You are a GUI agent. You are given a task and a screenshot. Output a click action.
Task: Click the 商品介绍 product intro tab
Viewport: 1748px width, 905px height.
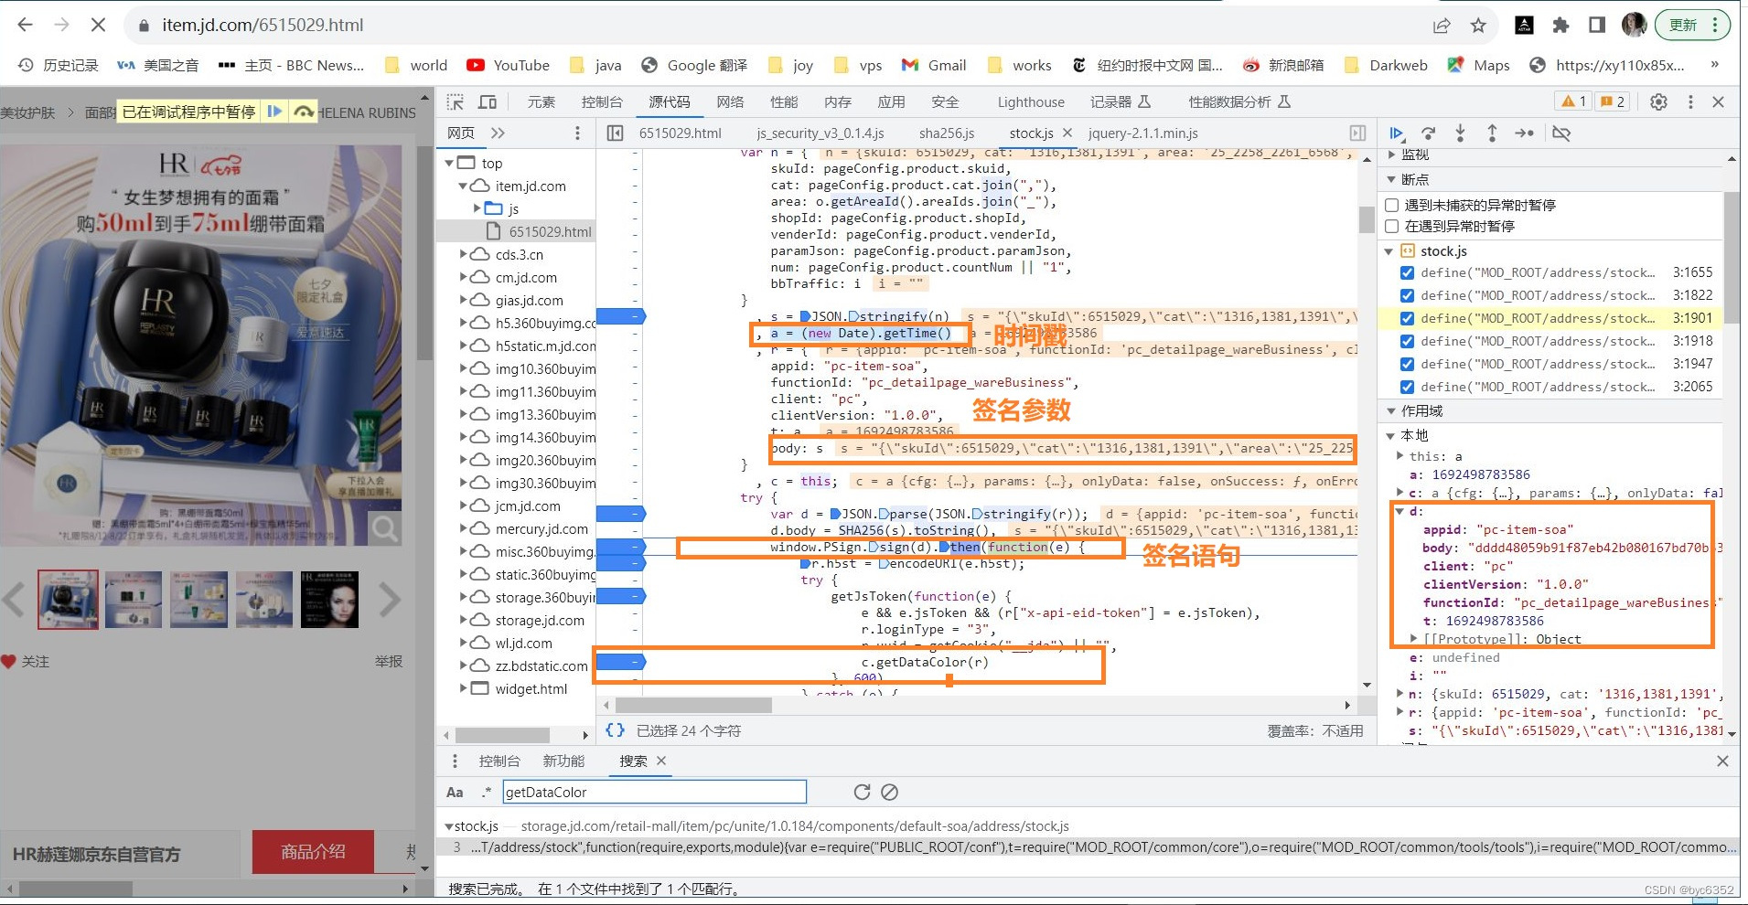pyautogui.click(x=313, y=852)
